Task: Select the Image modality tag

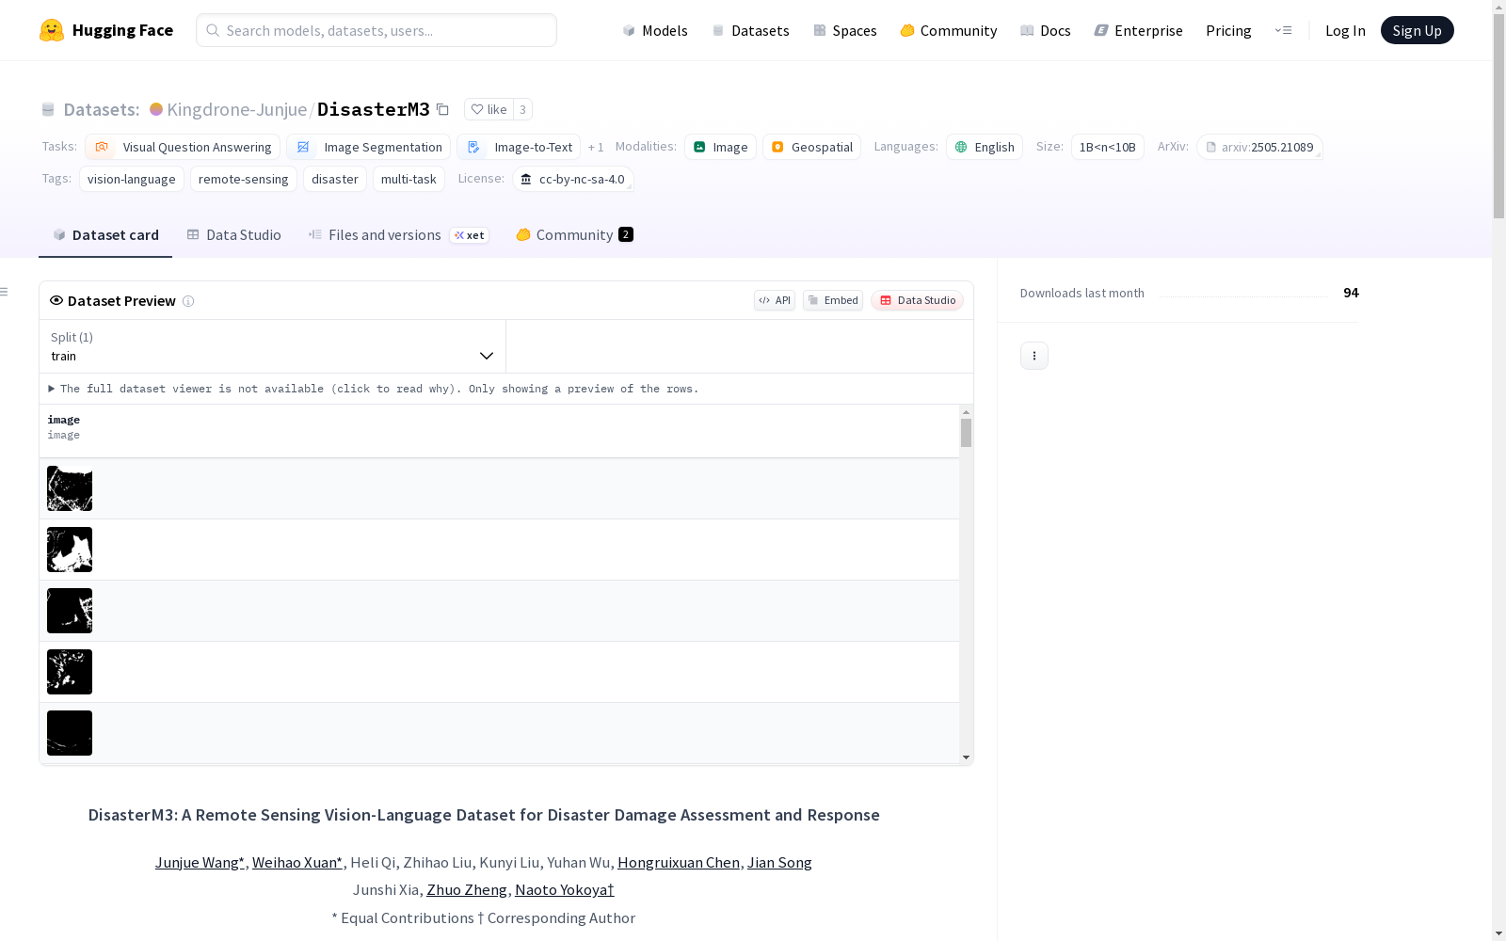Action: [x=720, y=147]
